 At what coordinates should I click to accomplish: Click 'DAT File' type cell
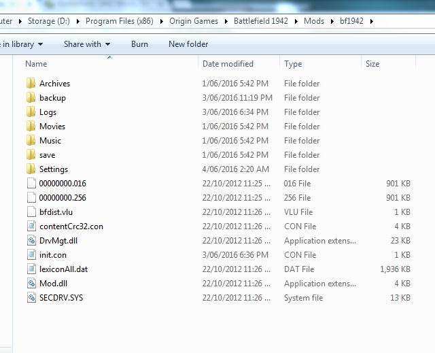[x=299, y=269]
